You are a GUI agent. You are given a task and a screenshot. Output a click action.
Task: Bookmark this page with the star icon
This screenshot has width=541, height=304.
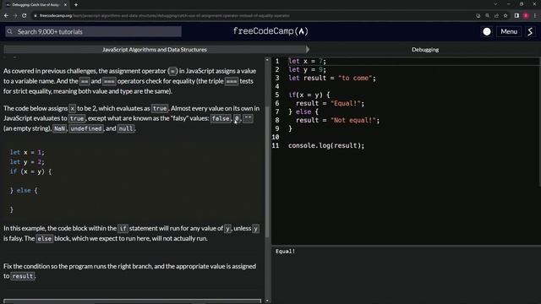505,15
